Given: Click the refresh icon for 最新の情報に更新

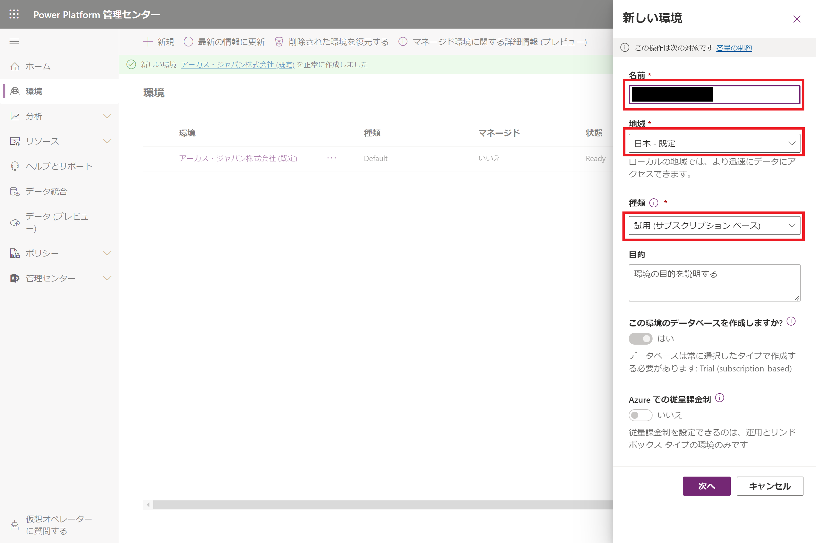Looking at the screenshot, I should point(188,42).
